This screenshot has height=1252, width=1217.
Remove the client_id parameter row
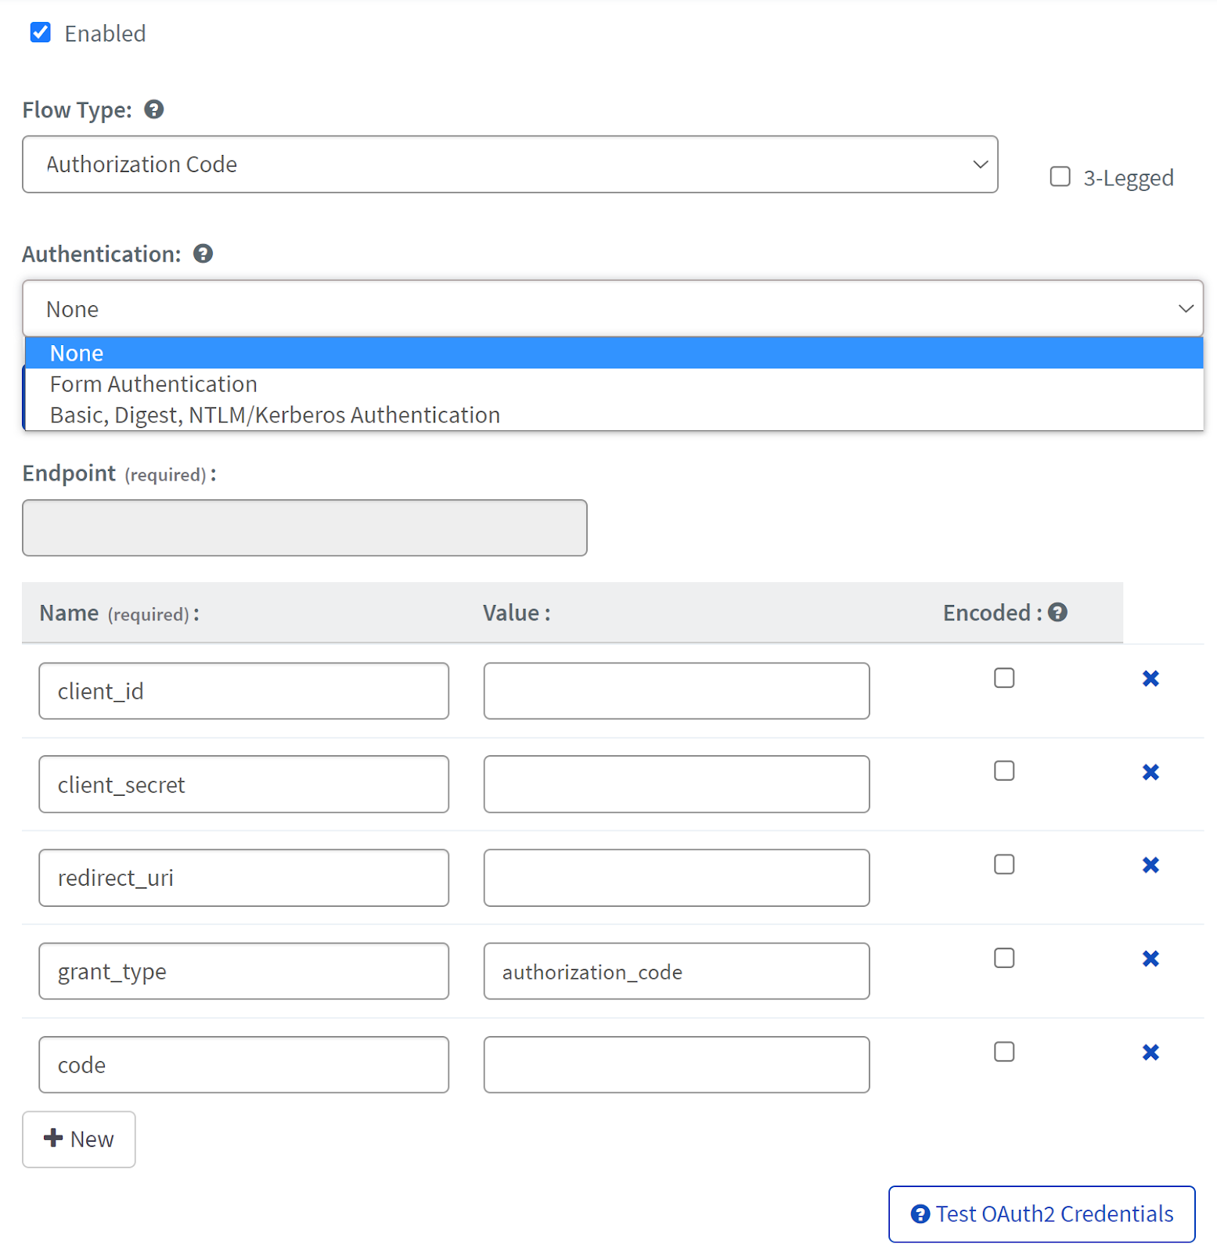(x=1150, y=678)
